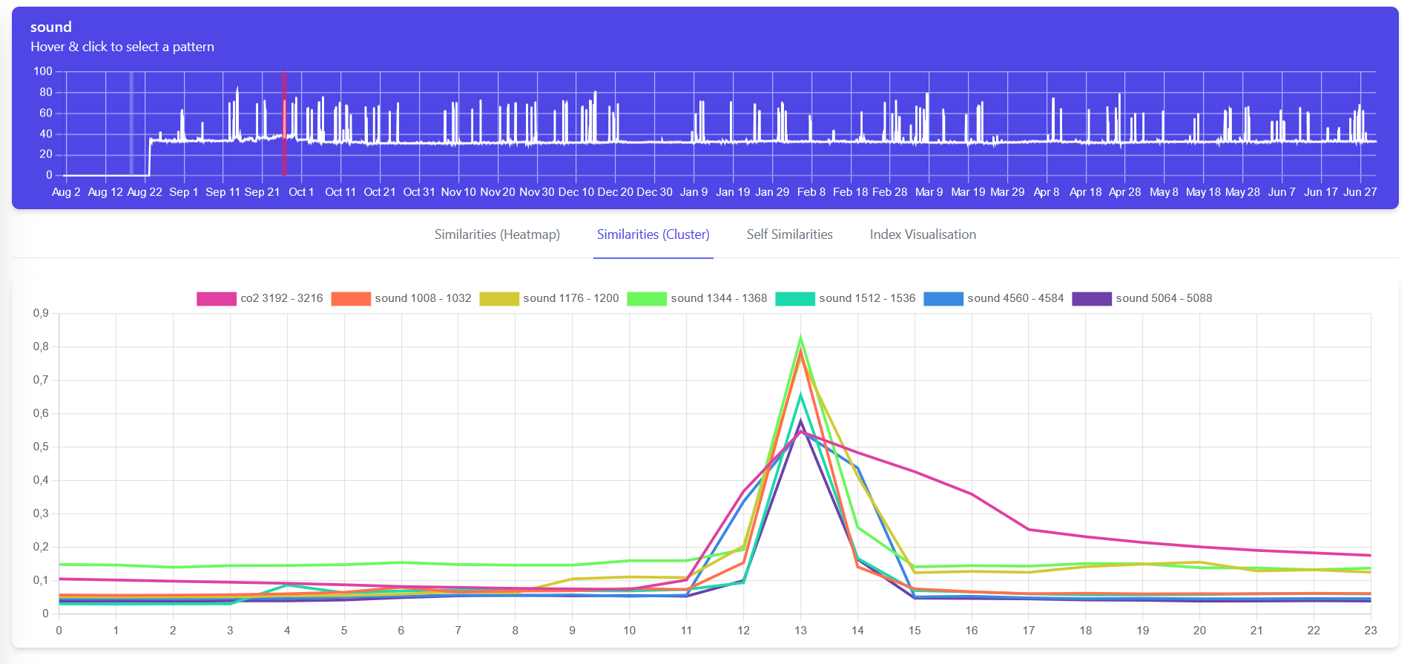Click the teal sound 1512 - 1536 swatch
Image resolution: width=1410 pixels, height=664 pixels.
[794, 298]
